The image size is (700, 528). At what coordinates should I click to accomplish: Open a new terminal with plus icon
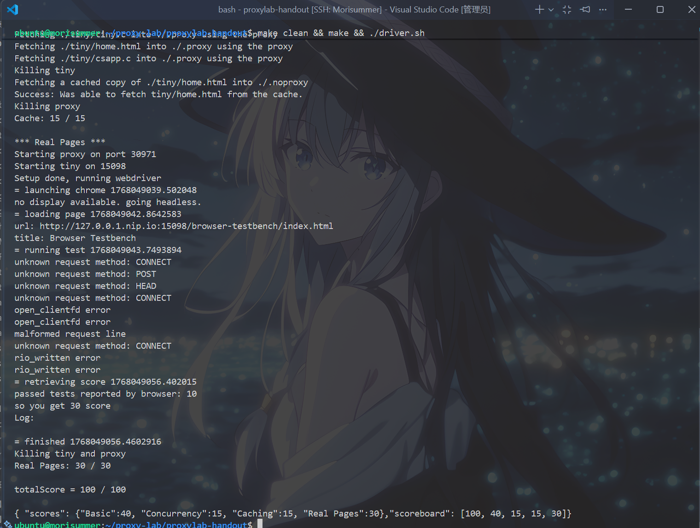coord(539,10)
